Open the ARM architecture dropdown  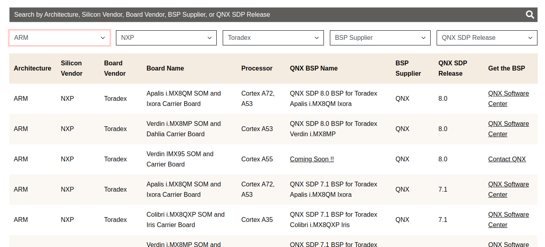[59, 38]
